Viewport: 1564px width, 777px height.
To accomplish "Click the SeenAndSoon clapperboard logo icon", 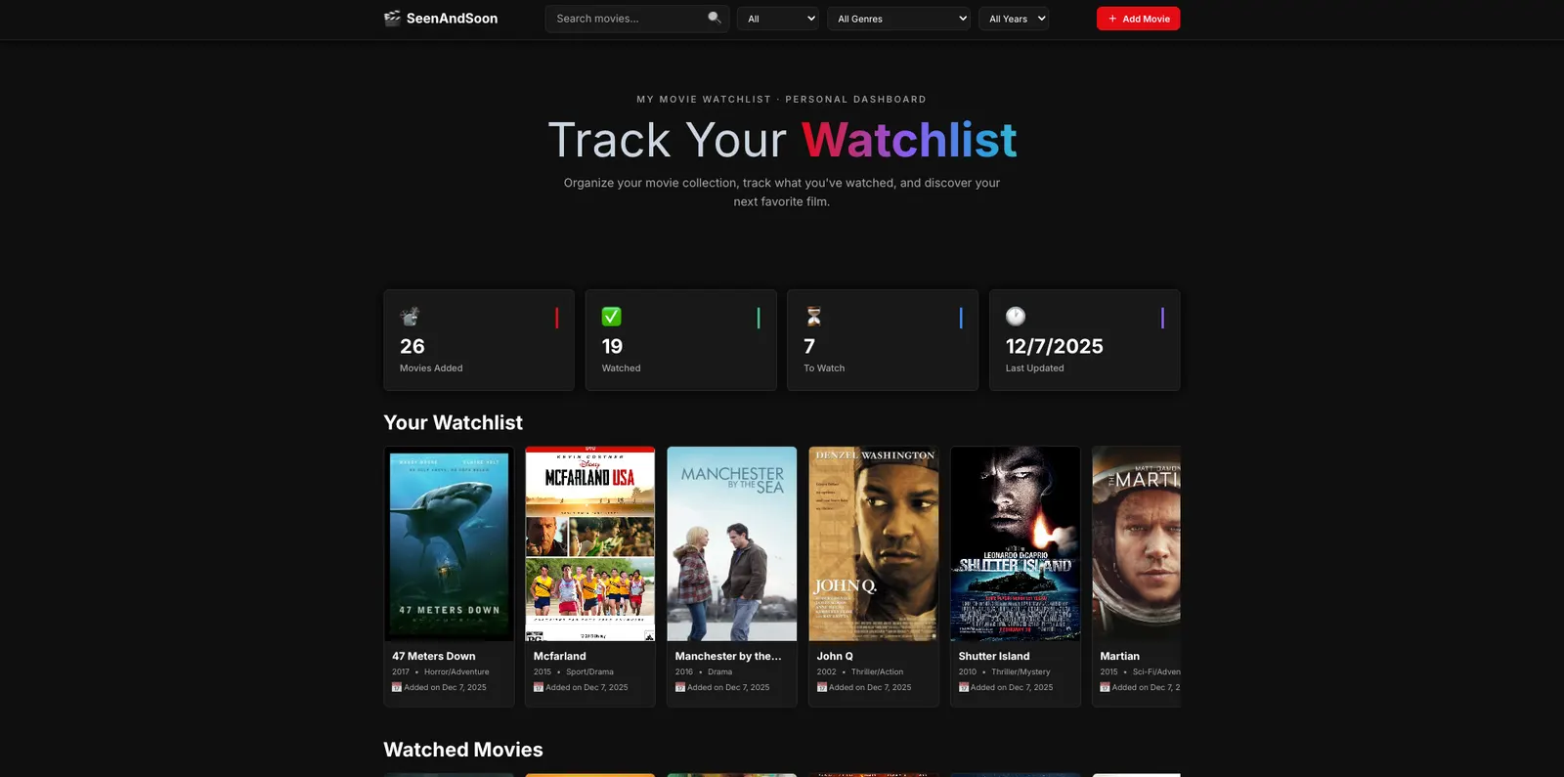I will pyautogui.click(x=392, y=18).
